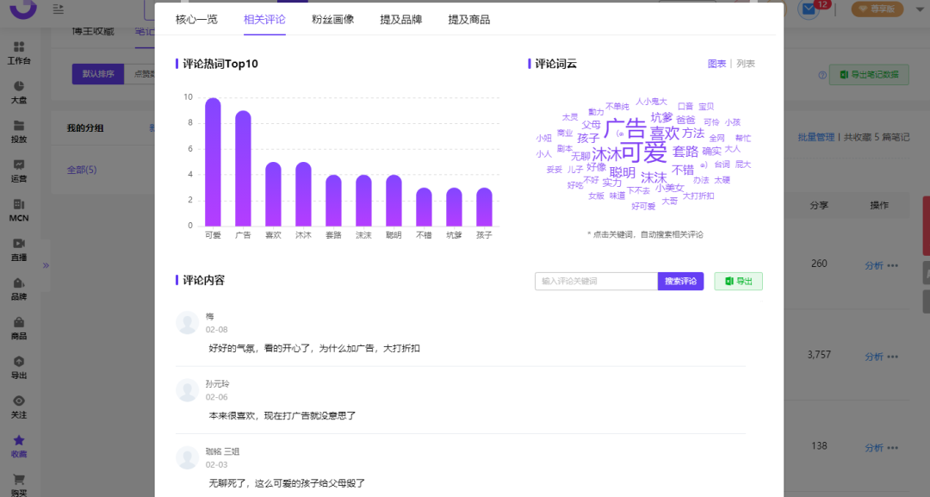Open the dropdown arrow at top right
Image resolution: width=930 pixels, height=497 pixels.
[921, 9]
